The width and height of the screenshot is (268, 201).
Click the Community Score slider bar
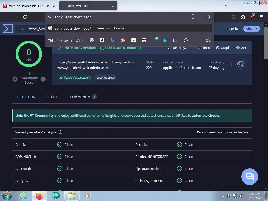tap(29, 74)
